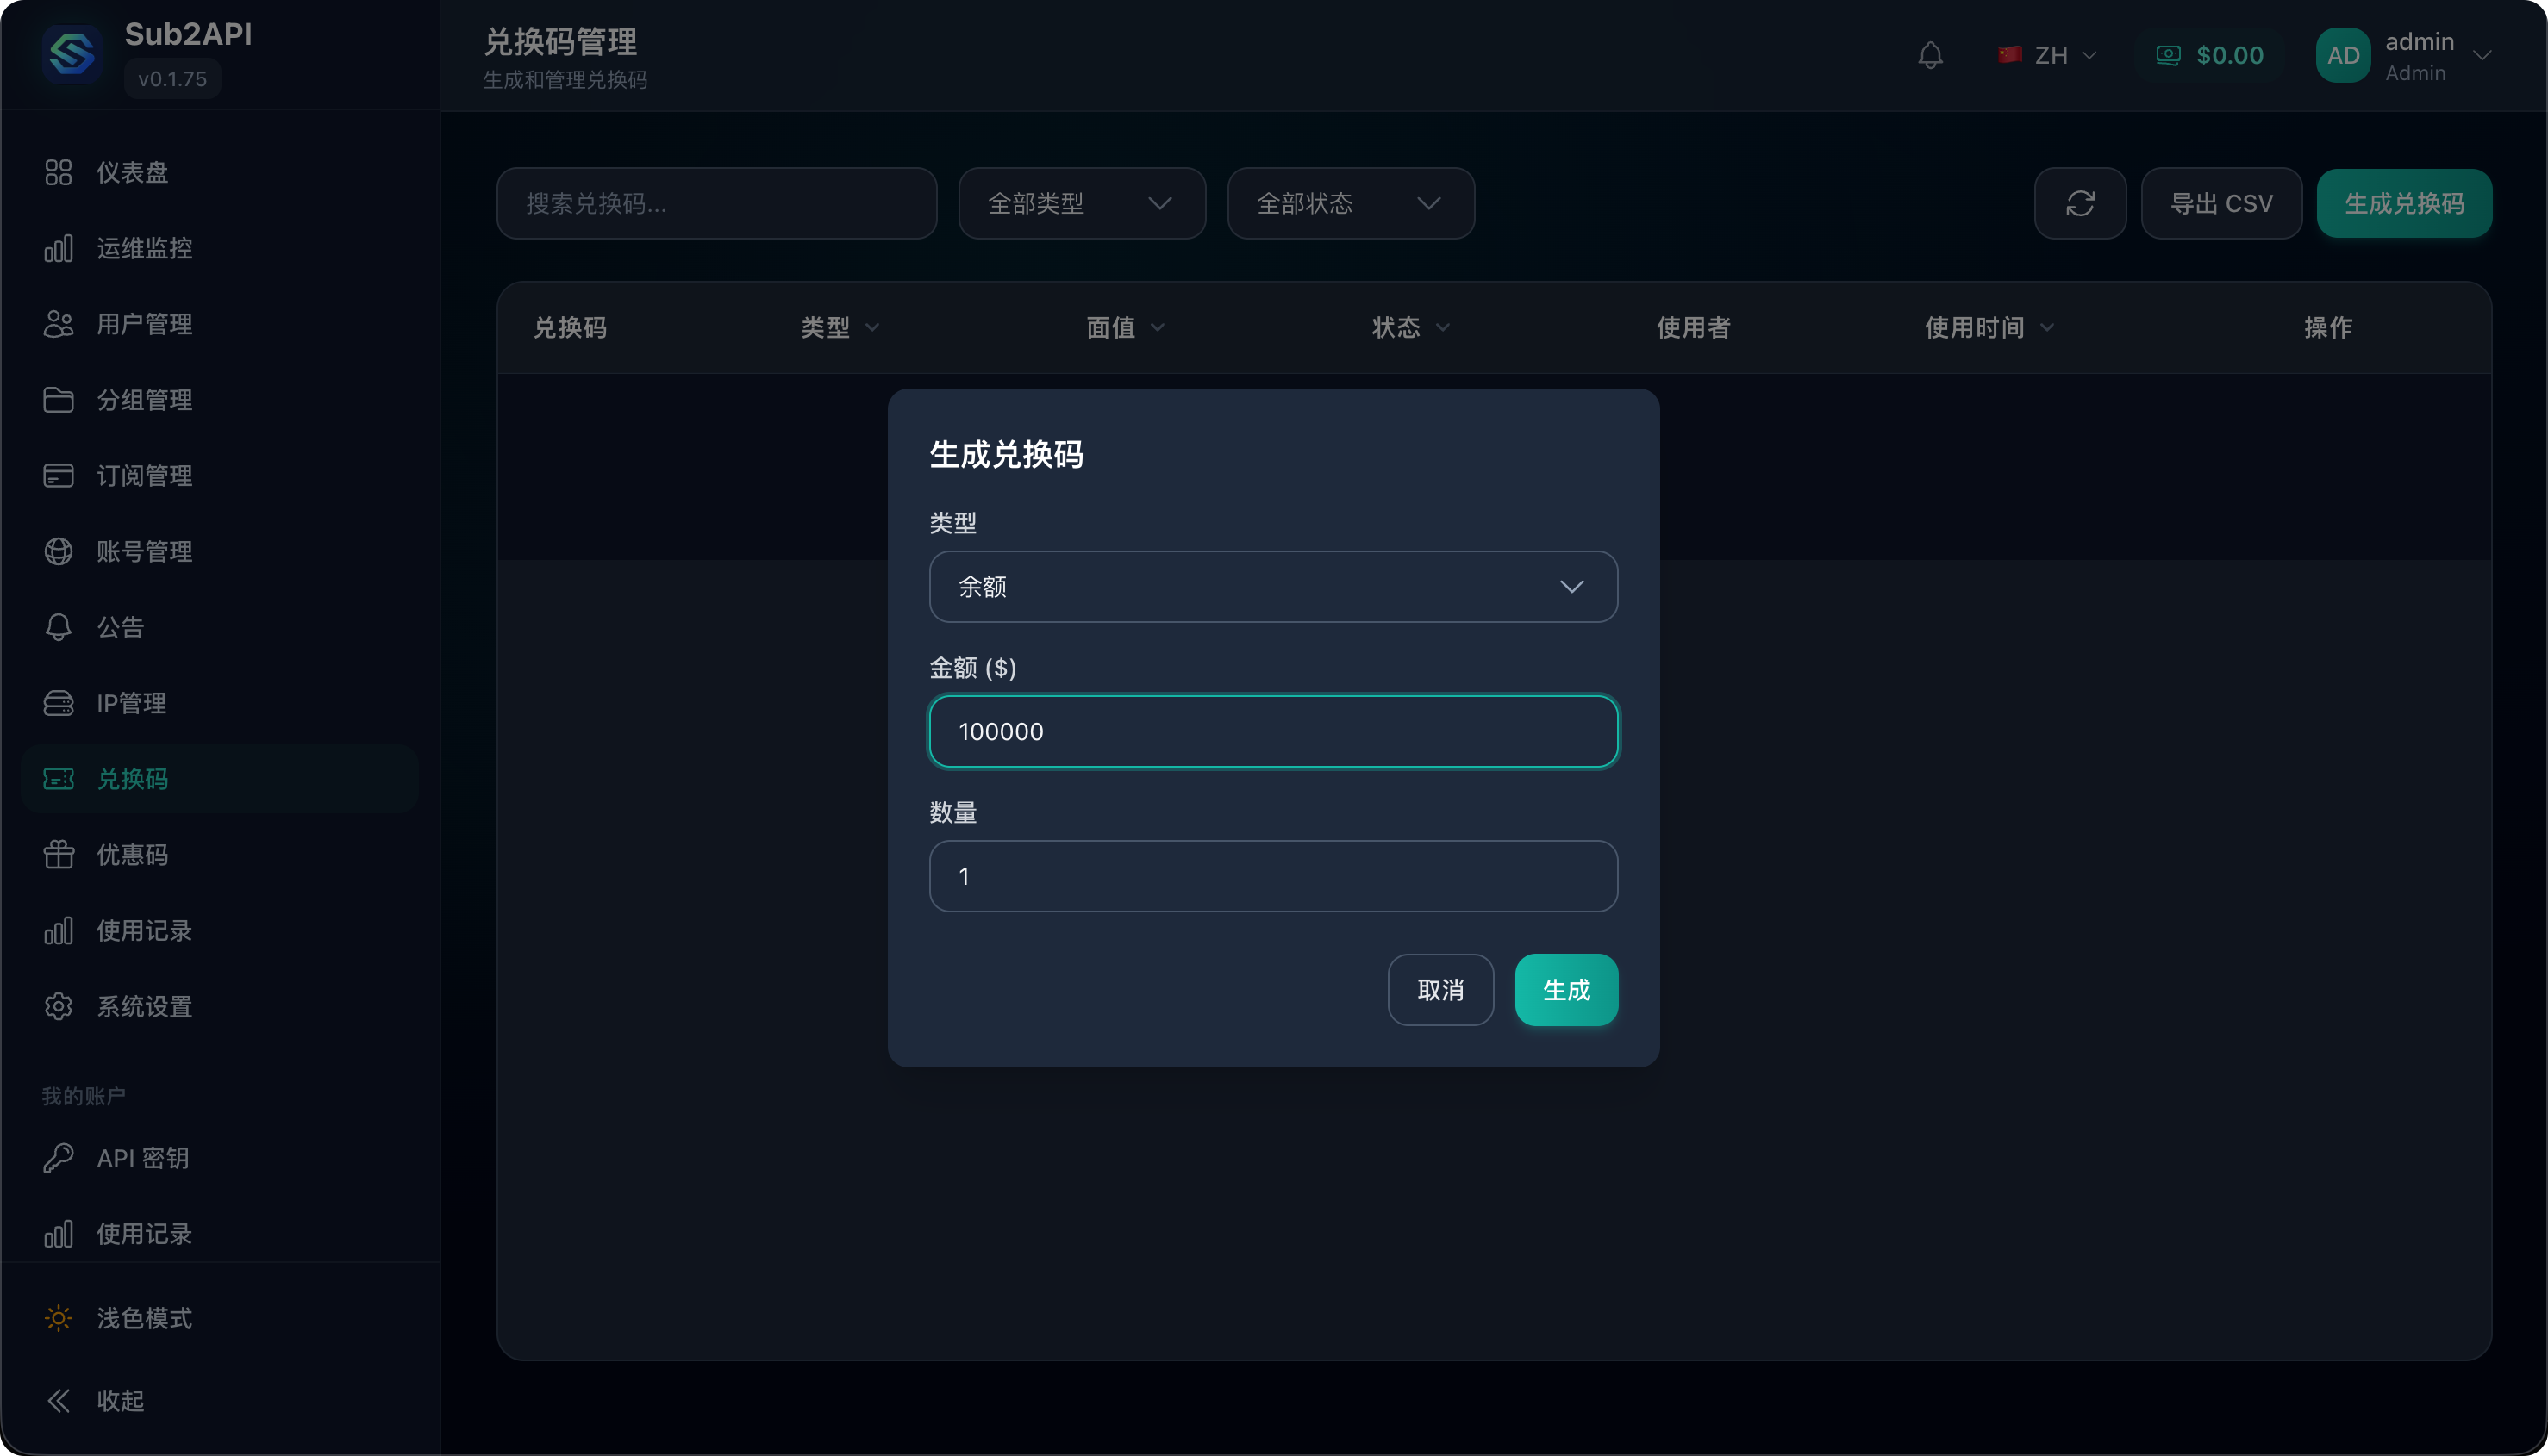Expand the 全部类型 filter dropdown
Screen dimensions: 2548x1456
1080,203
